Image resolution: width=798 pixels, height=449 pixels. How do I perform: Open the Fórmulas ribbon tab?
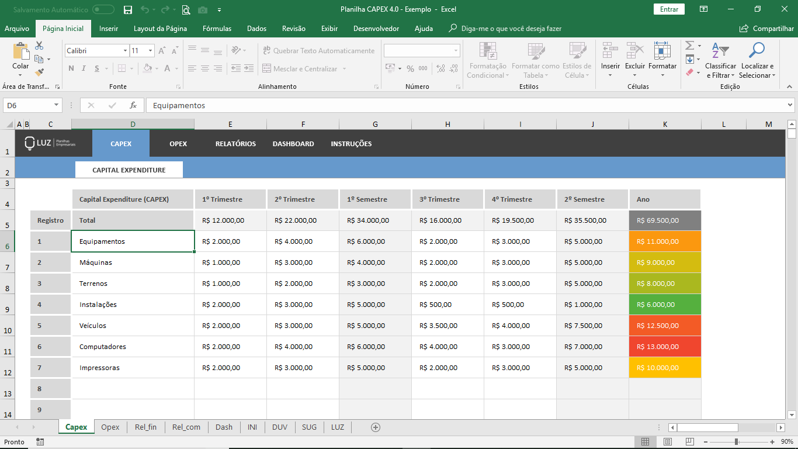tap(217, 29)
